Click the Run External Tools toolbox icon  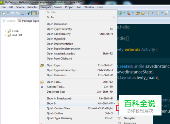pyautogui.click(x=129, y=13)
